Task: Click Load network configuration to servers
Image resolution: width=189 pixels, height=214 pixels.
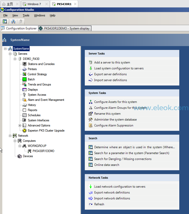Action: [x=120, y=186]
